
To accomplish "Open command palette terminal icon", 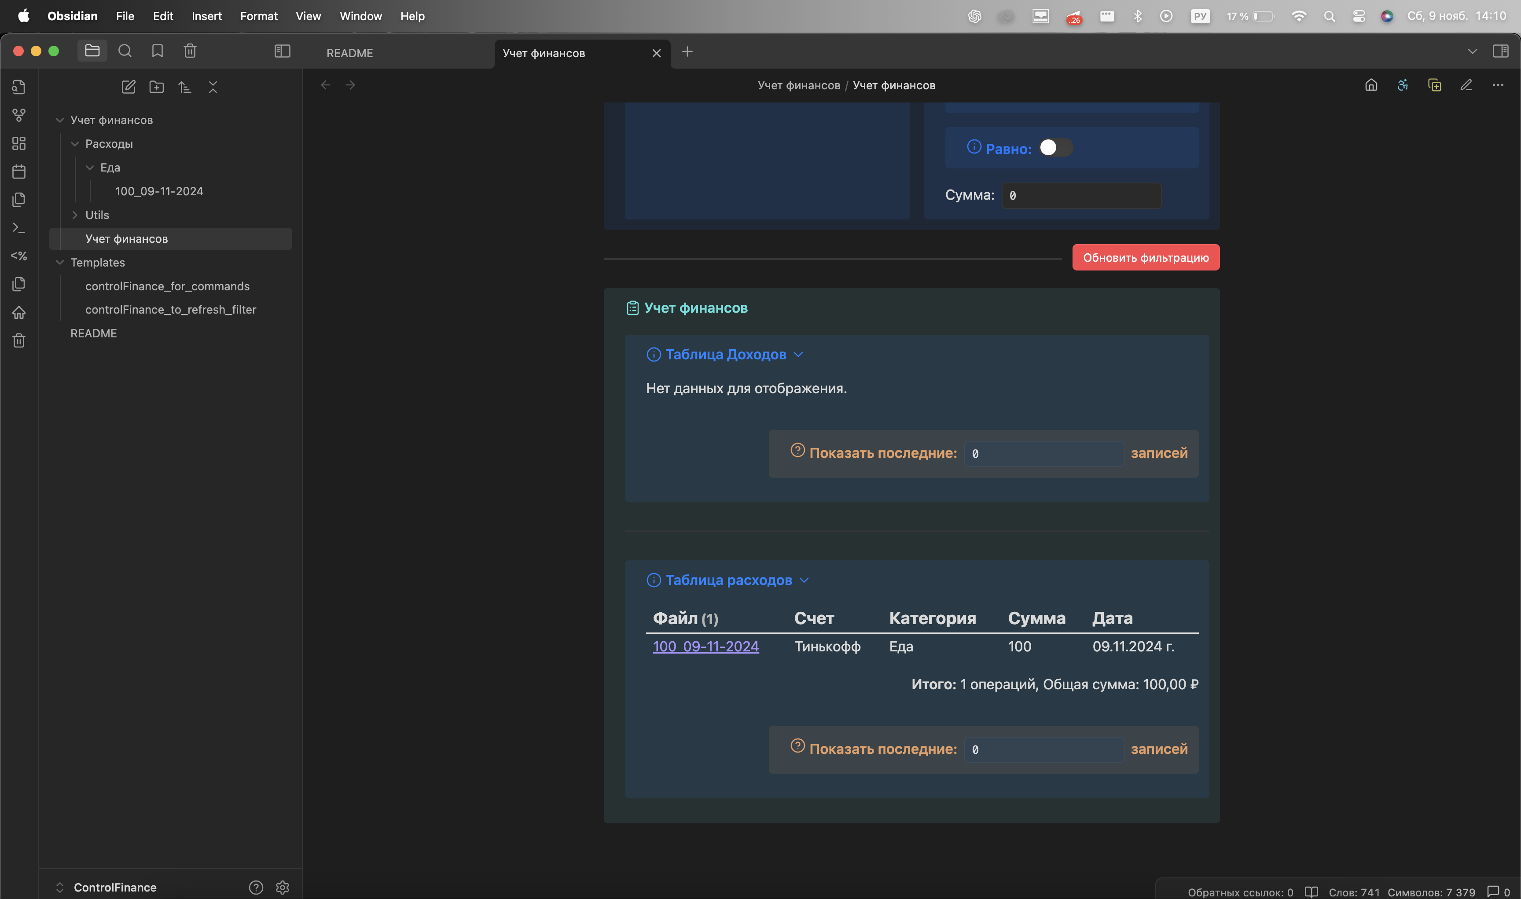I will pos(19,228).
